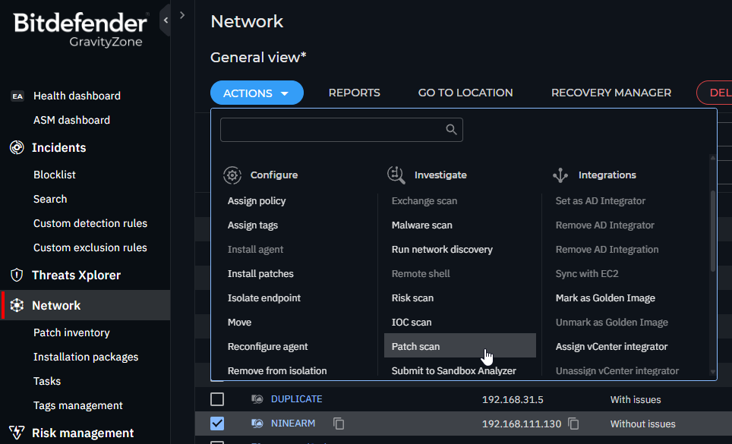Choose Isolate endpoint under Configure

click(264, 298)
